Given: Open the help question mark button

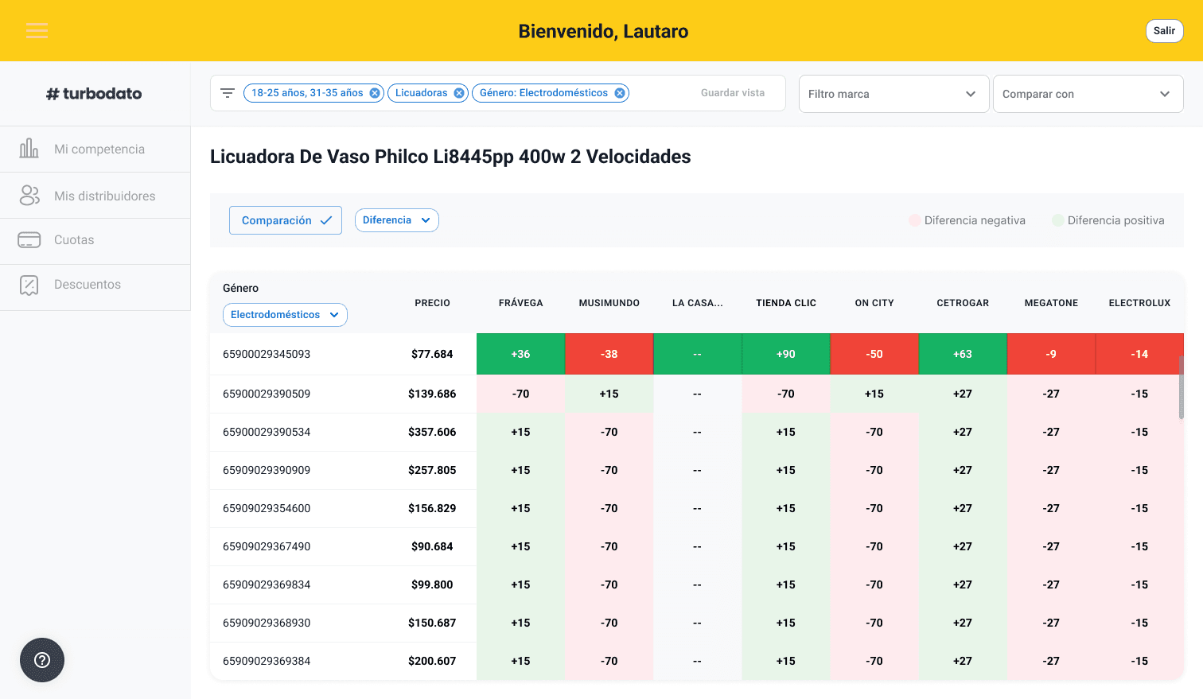Looking at the screenshot, I should (42, 660).
